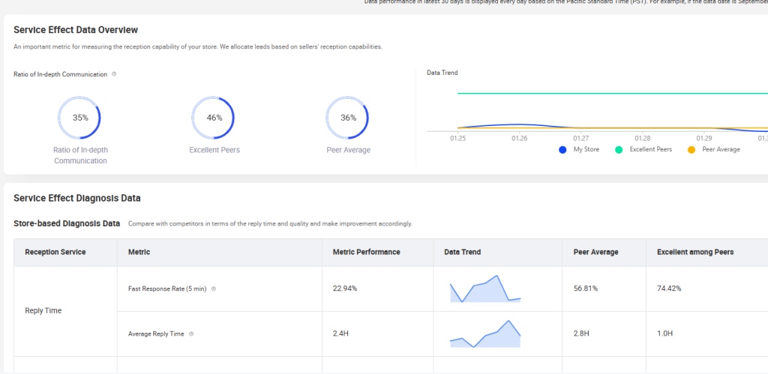This screenshot has height=374, width=768.
Task: Select the 2.4H metric performance value
Action: pyautogui.click(x=340, y=334)
